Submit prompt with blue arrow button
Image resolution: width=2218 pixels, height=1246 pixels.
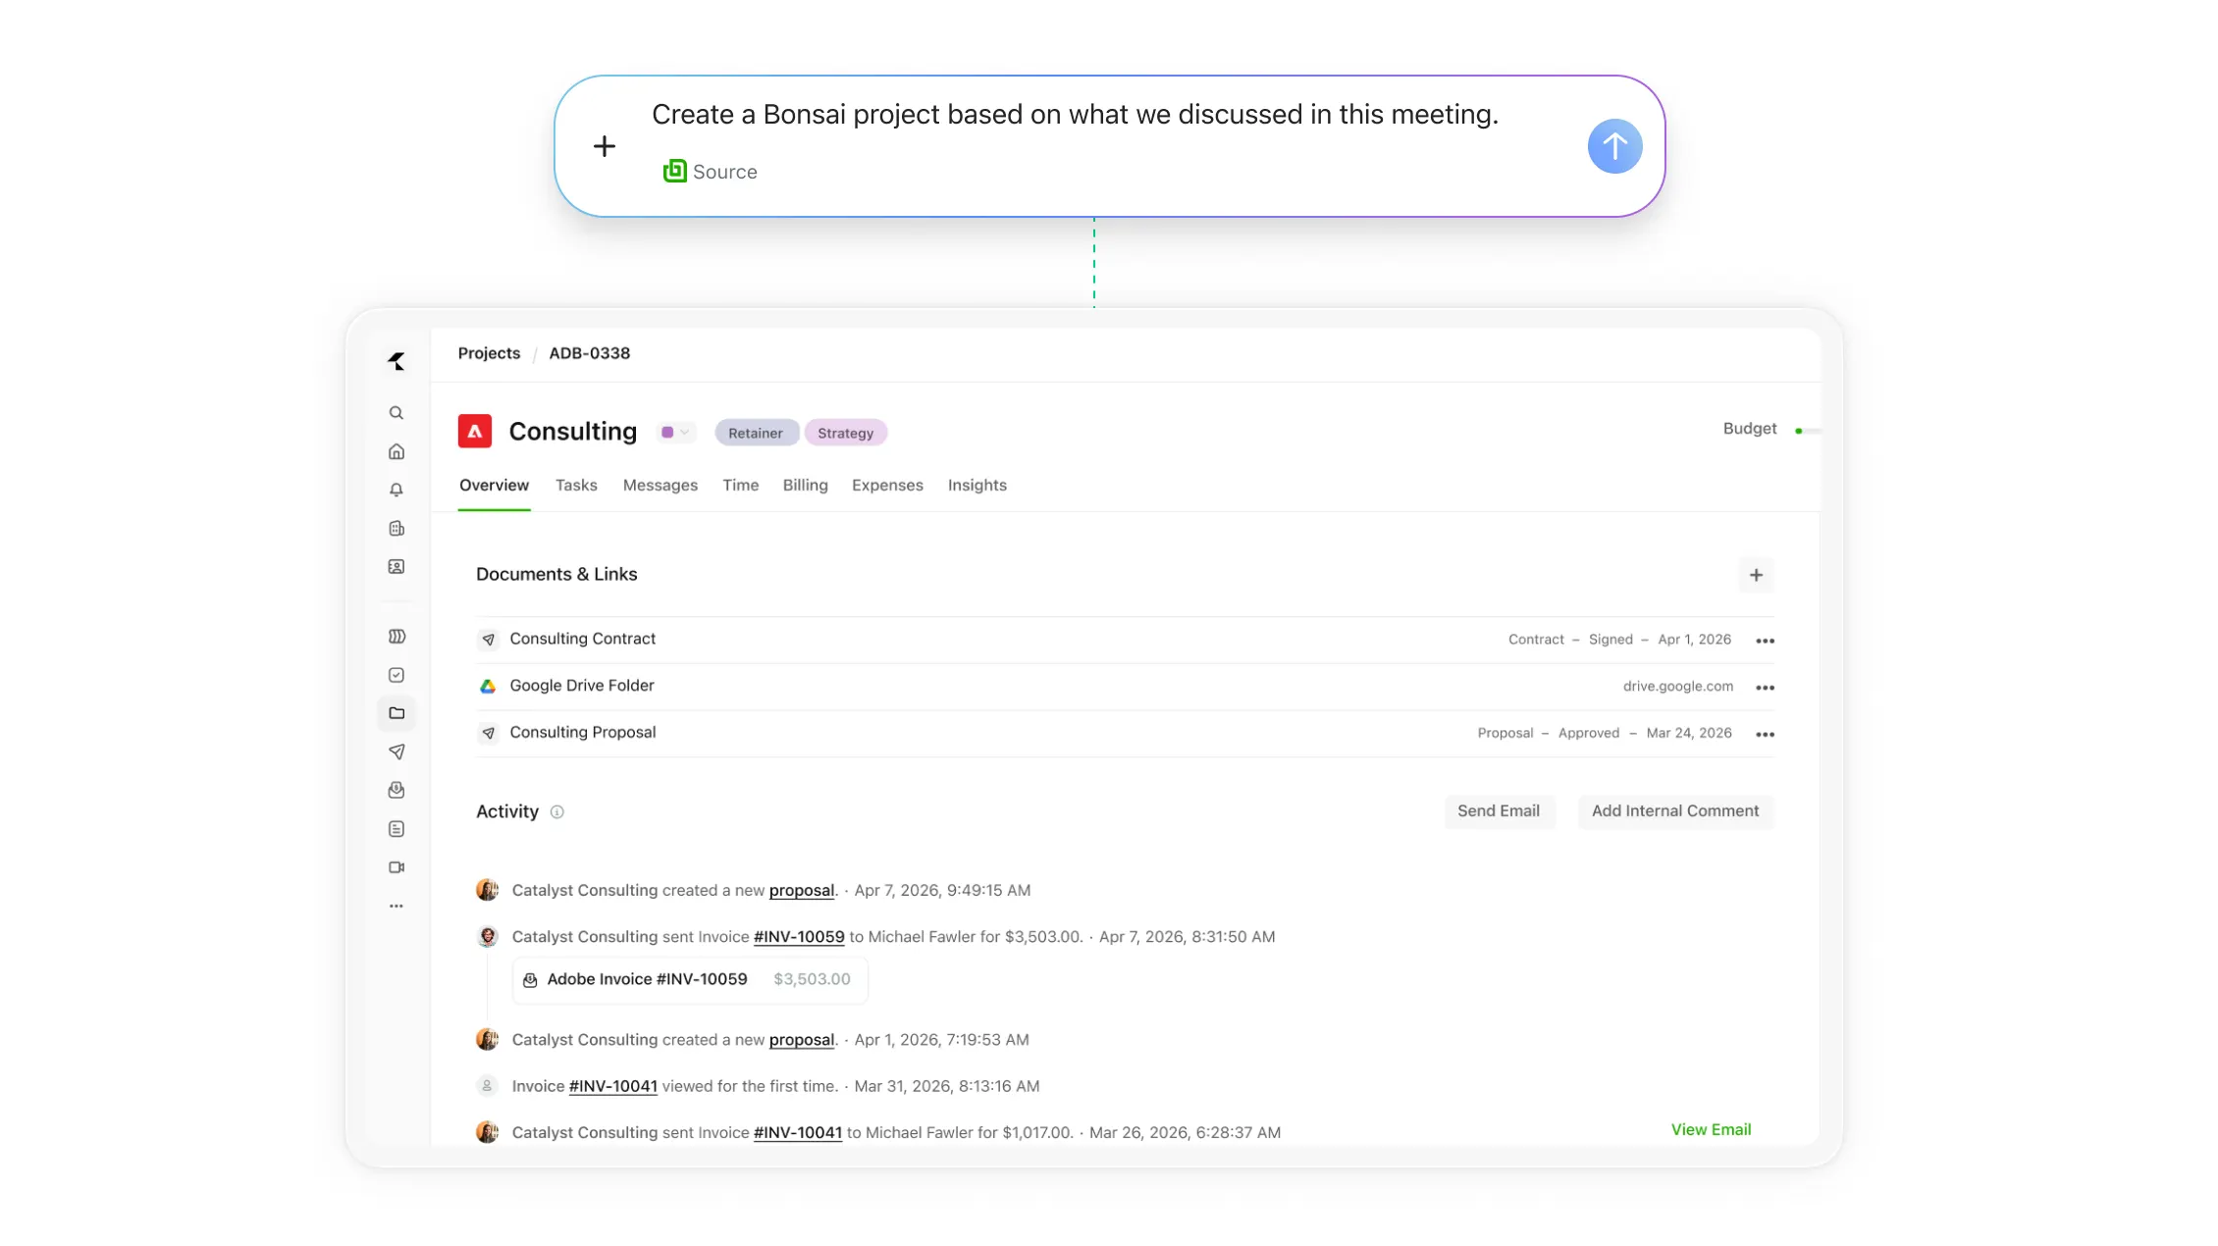1614,146
